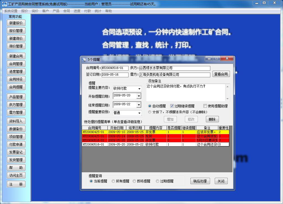The image size is (283, 204).
Task: Click the 付款申请 sidebar button
Action: click(x=16, y=144)
